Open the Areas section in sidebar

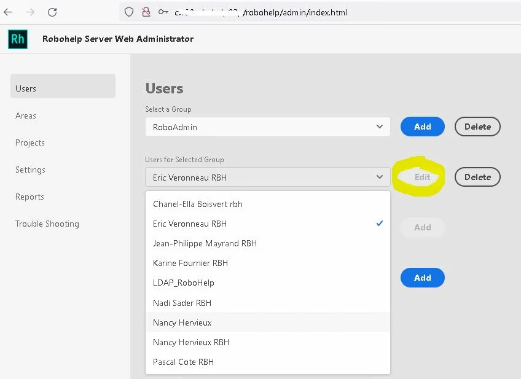(x=26, y=115)
